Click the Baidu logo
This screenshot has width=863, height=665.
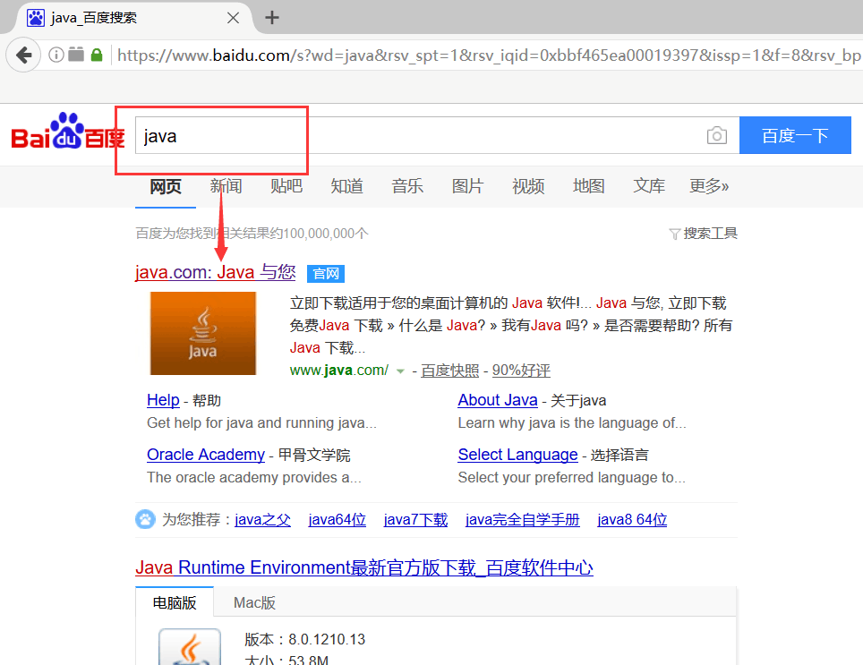point(68,131)
